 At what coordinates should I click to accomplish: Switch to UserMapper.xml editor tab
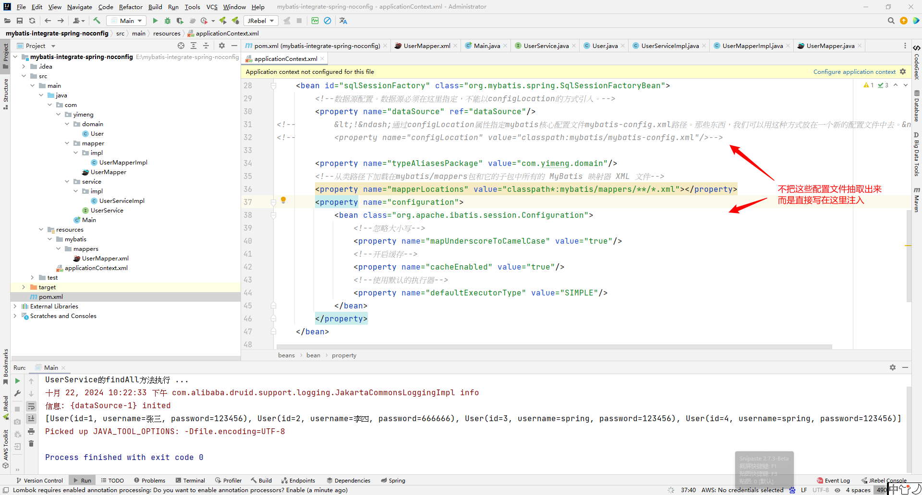[x=426, y=46]
